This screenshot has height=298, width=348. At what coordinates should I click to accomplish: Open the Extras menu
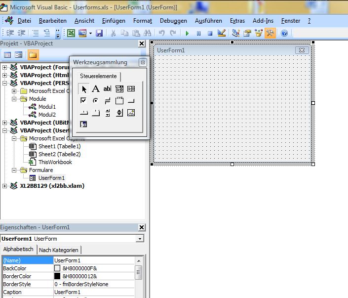(237, 21)
